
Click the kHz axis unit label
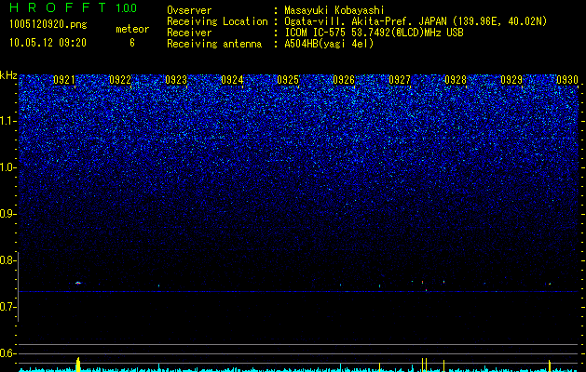[8, 75]
